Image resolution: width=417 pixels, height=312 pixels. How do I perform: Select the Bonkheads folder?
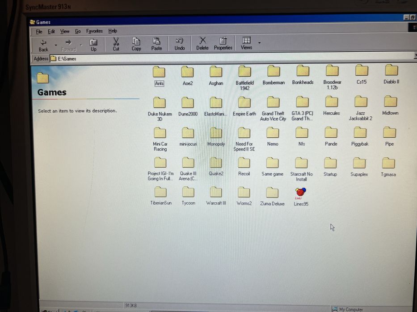click(303, 75)
